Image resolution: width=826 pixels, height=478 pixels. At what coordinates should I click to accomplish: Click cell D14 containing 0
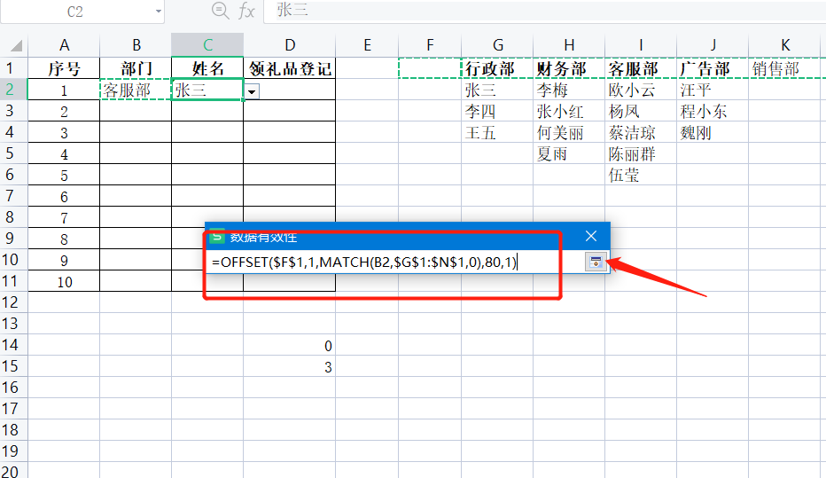pyautogui.click(x=290, y=345)
